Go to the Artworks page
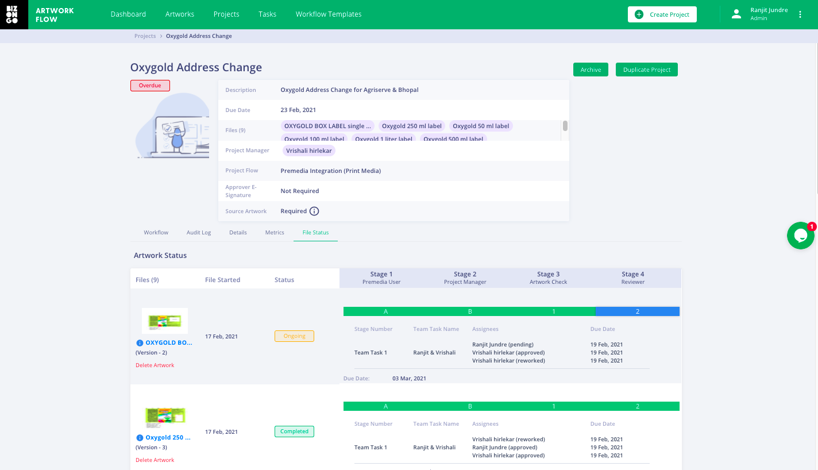The image size is (818, 470). pos(180,14)
